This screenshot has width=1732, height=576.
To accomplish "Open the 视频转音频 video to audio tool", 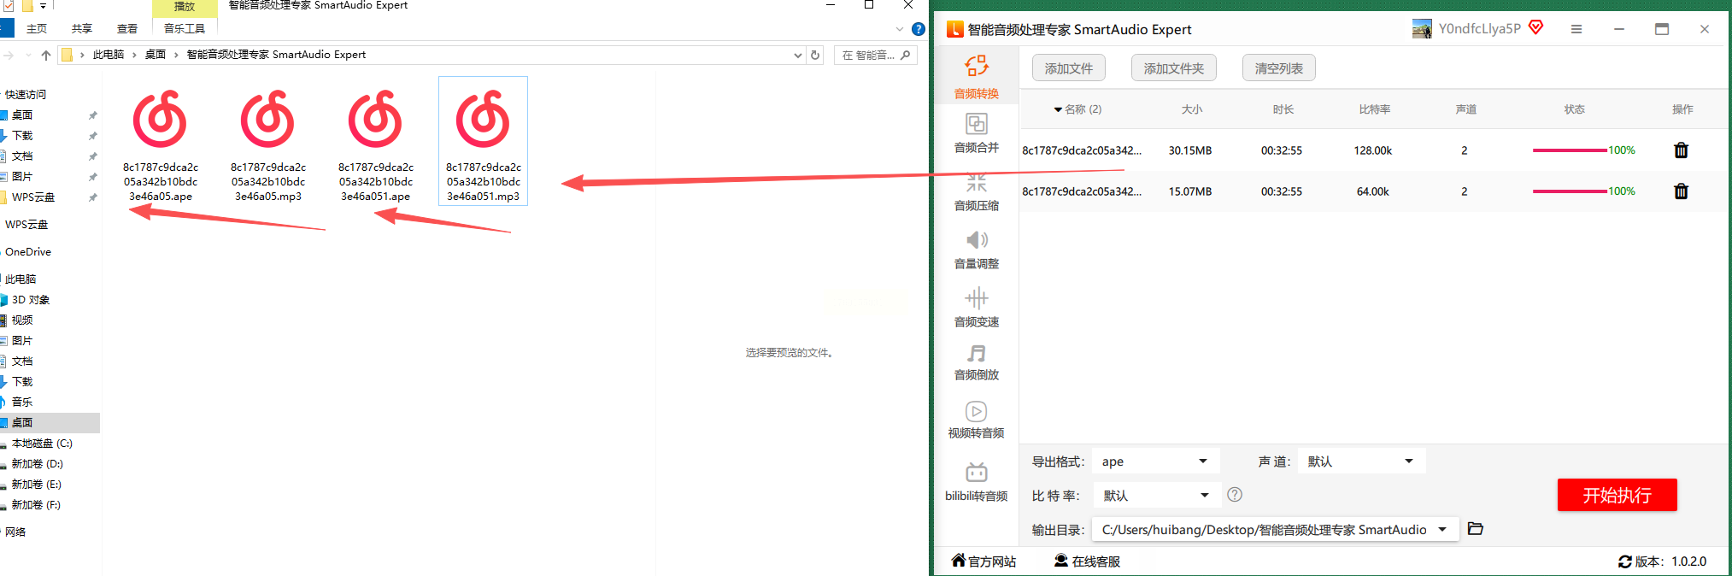I will 976,420.
